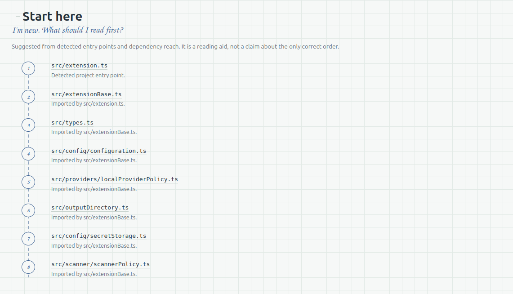Open src/config/secretStorage.ts link
Image resolution: width=513 pixels, height=294 pixels.
[x=99, y=236]
